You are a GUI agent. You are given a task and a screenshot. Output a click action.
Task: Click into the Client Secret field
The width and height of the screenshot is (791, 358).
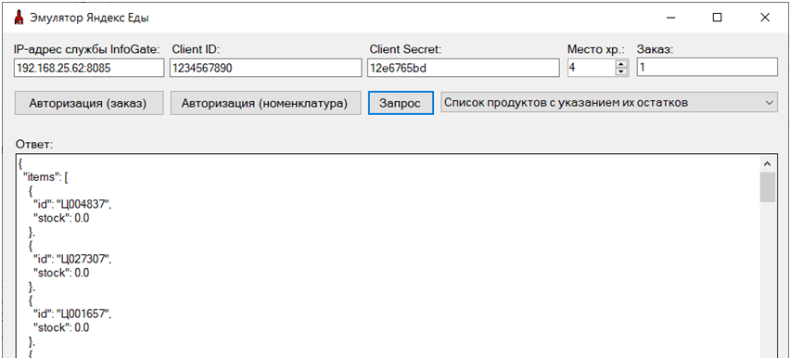pyautogui.click(x=463, y=68)
